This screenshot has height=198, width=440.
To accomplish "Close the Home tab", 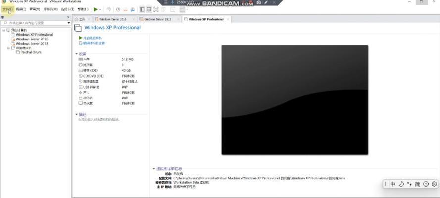I will coord(89,19).
